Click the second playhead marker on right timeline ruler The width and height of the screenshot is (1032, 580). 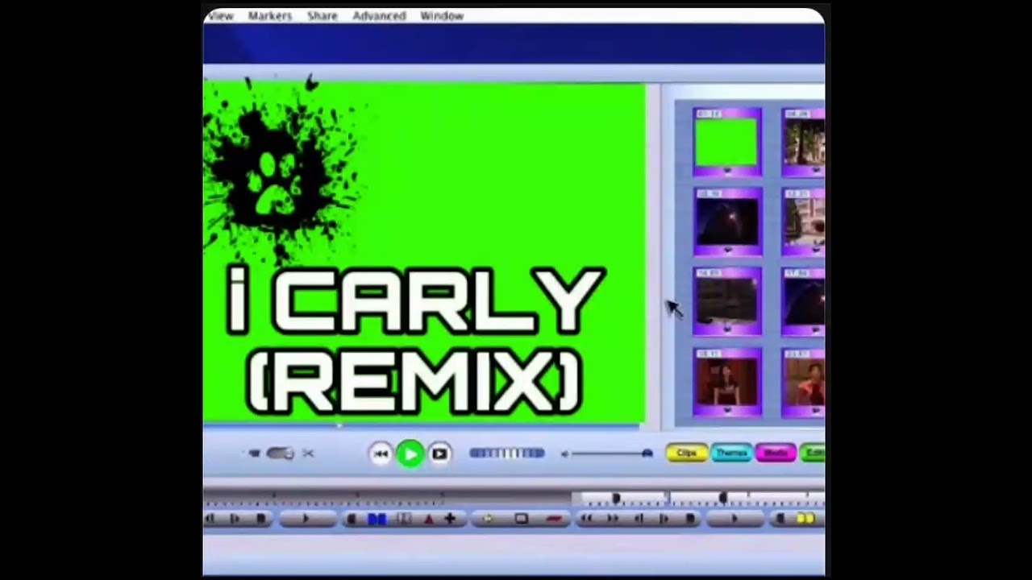[x=723, y=499]
